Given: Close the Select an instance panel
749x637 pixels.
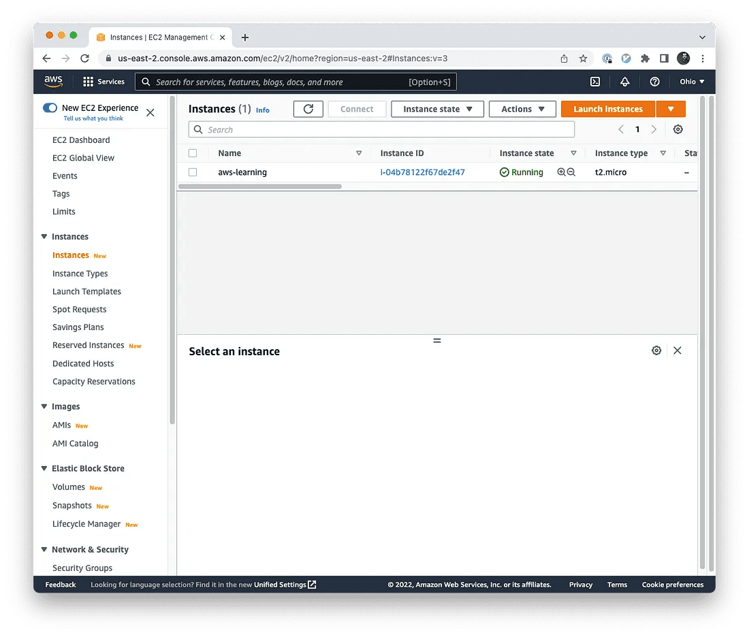Looking at the screenshot, I should click(678, 350).
